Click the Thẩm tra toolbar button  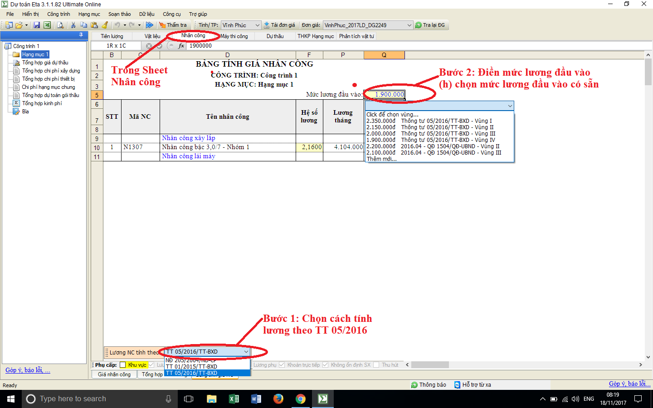click(x=173, y=25)
